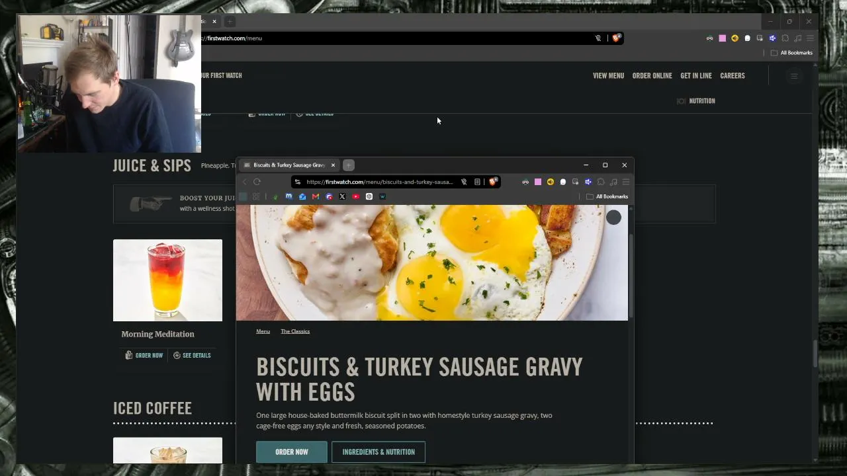This screenshot has height=476, width=847.
Task: Click the yellow speaker extension in background window
Action: (x=735, y=38)
